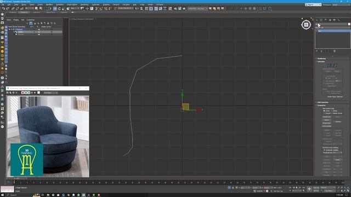Choose the Unlink Selection tool
The height and width of the screenshot is (197, 351).
click(17, 9)
